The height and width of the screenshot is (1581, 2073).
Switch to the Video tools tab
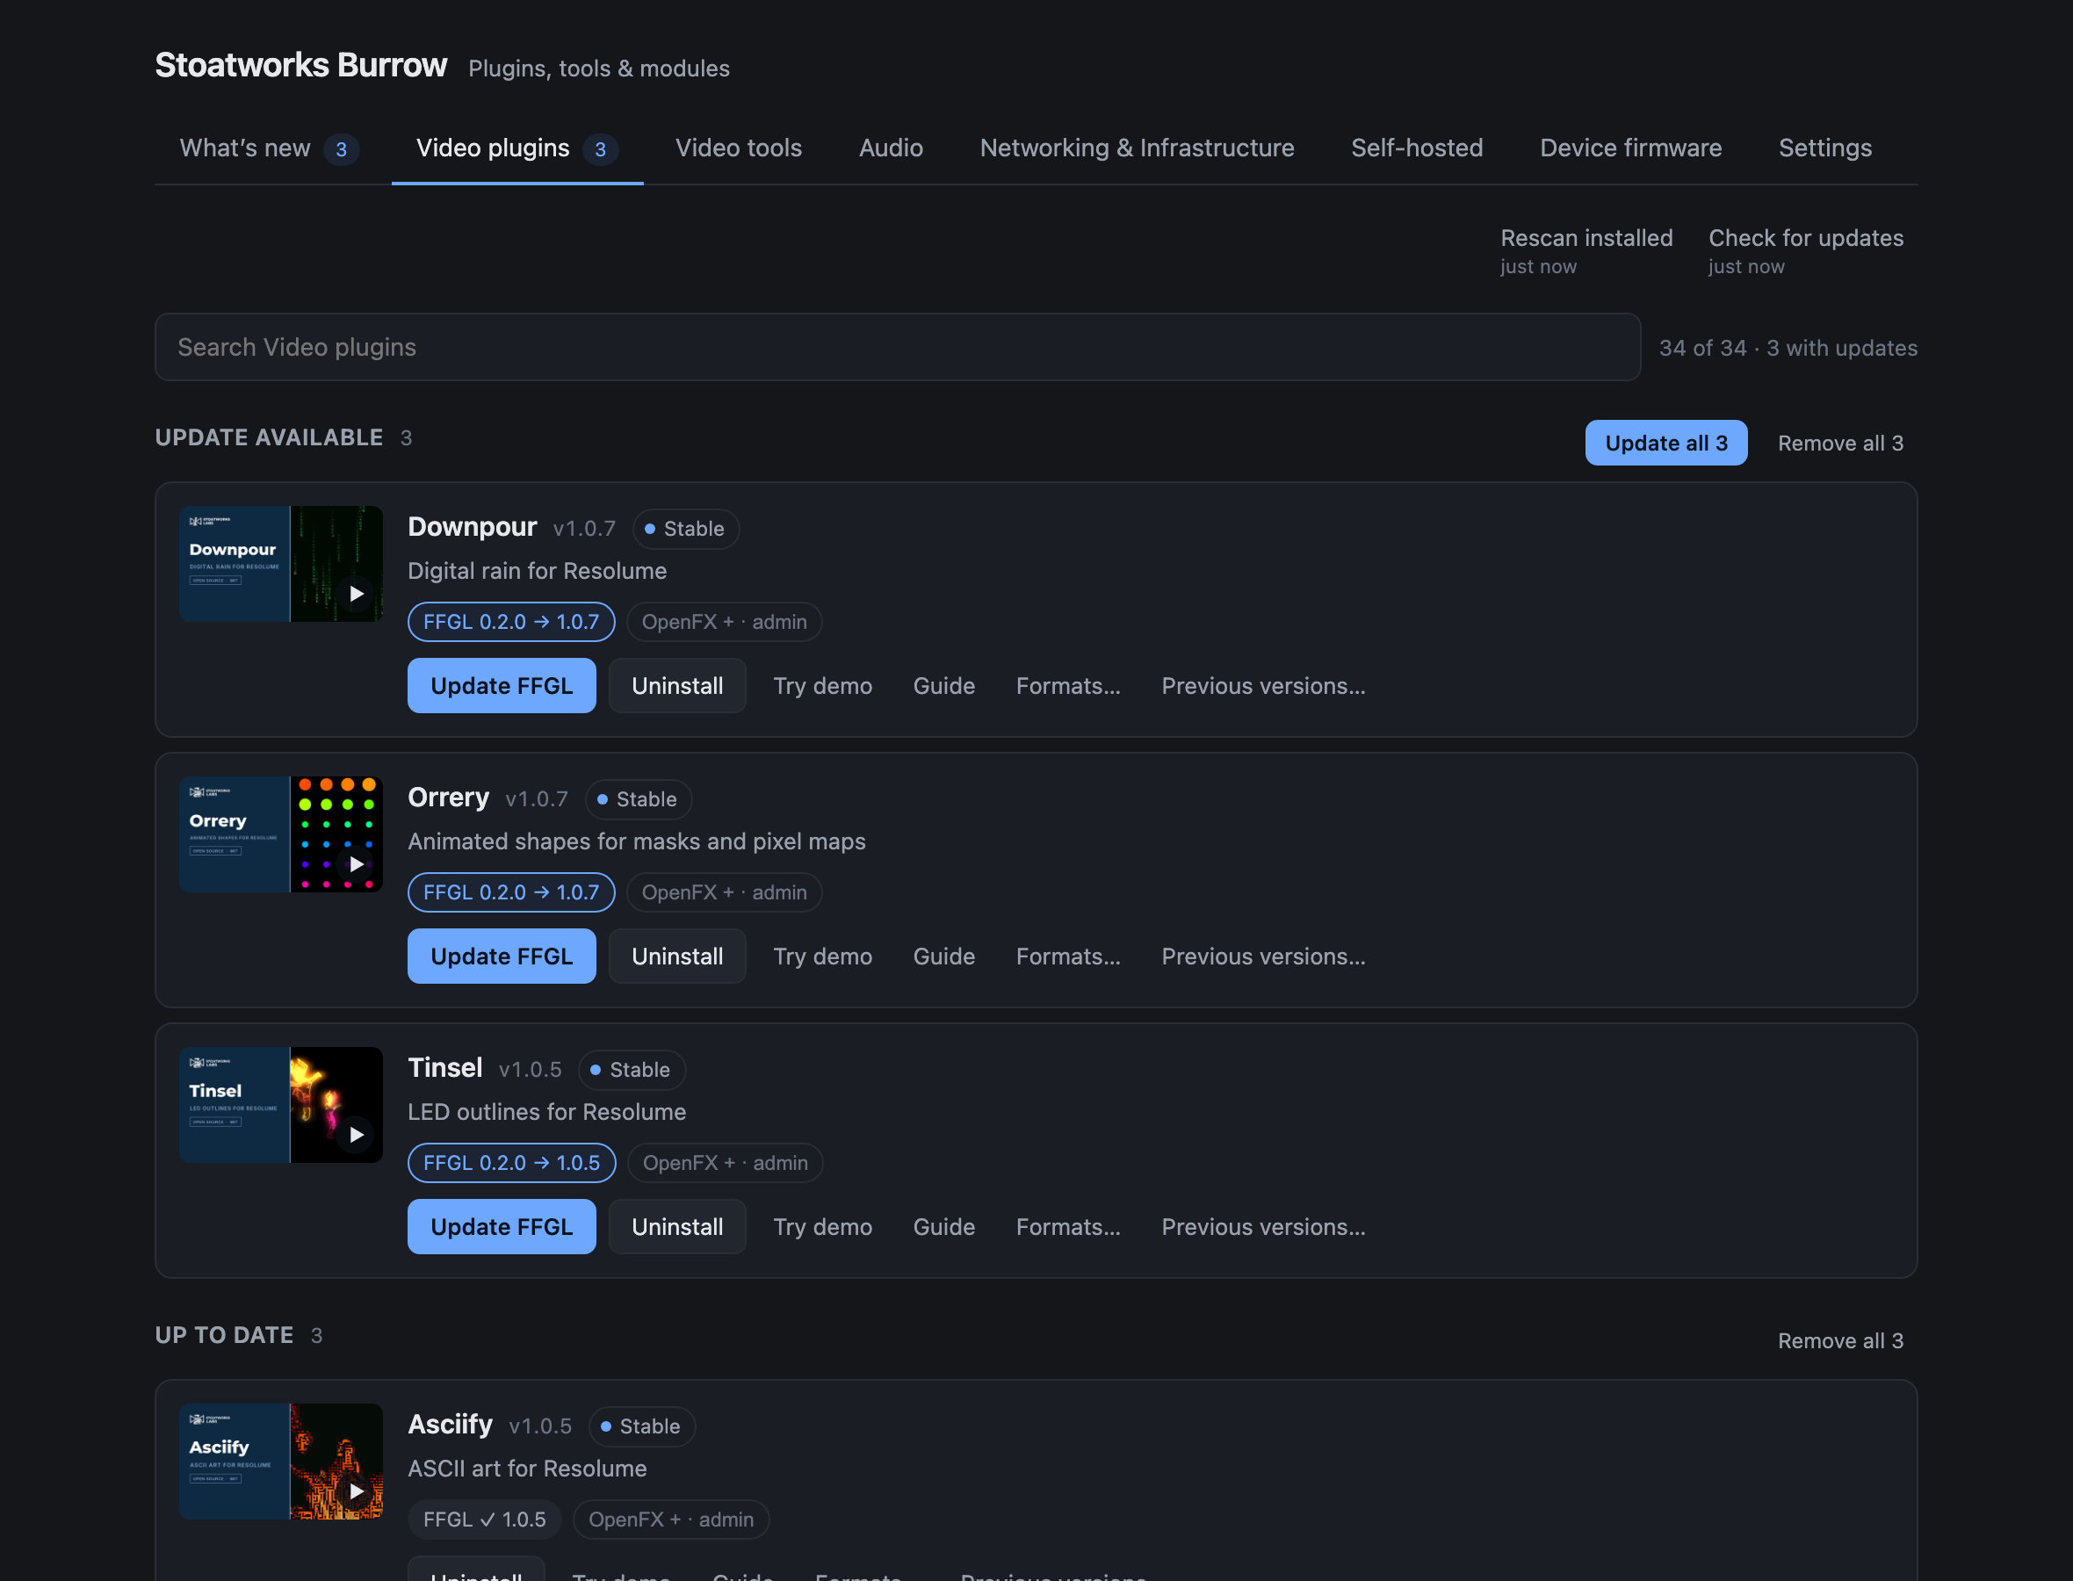[739, 148]
